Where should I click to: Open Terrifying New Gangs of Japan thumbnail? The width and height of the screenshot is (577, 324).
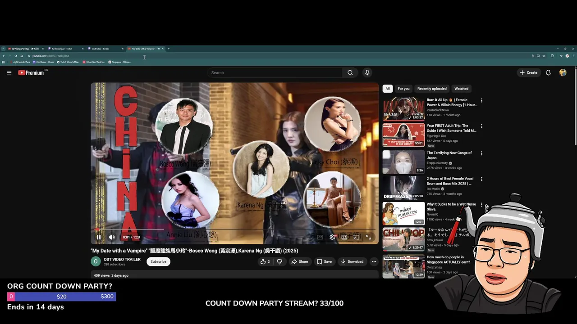click(403, 162)
